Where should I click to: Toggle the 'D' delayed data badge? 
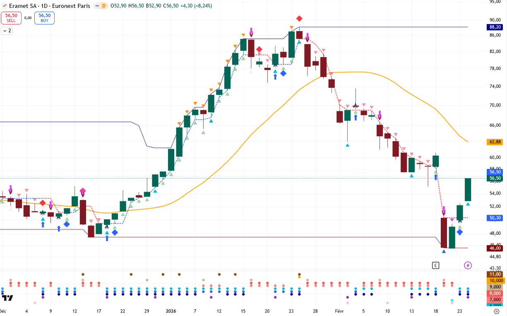[103, 6]
